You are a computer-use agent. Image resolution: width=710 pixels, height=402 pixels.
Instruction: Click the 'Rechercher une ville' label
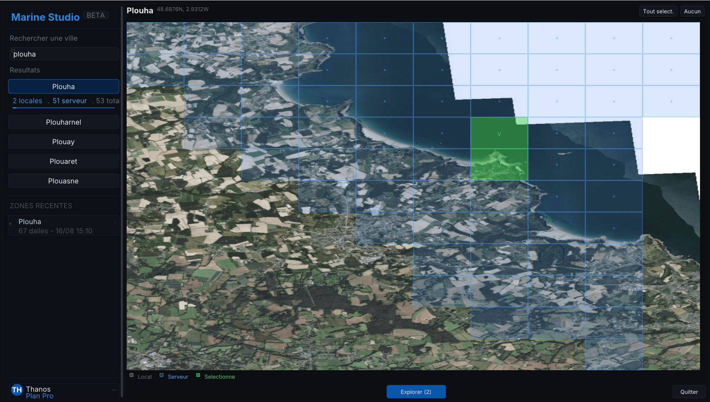[44, 38]
